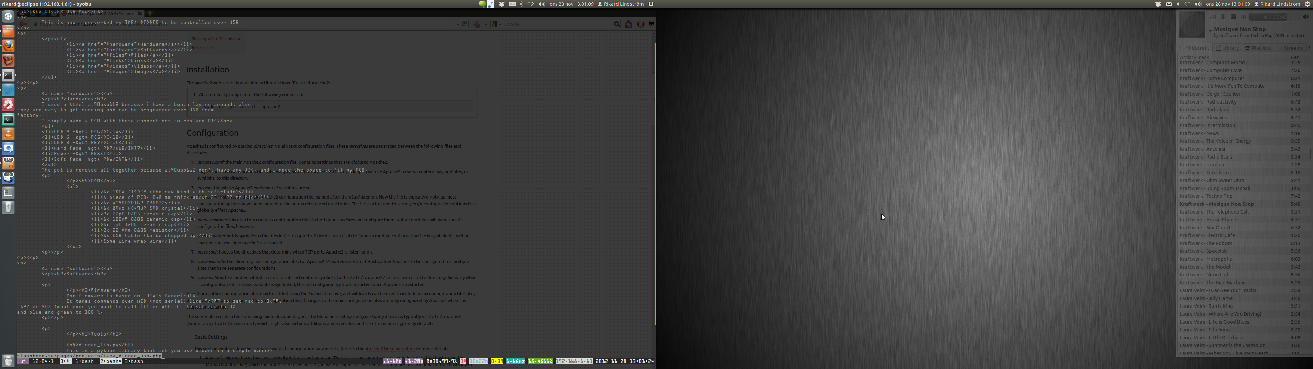1313x369 pixels.
Task: Click the Firefox back arrow
Action: 23,24
